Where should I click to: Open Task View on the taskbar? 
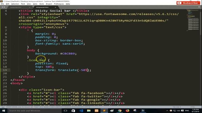[65, 110]
